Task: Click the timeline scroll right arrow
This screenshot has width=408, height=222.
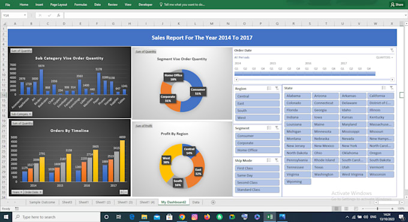Action: coord(392,80)
